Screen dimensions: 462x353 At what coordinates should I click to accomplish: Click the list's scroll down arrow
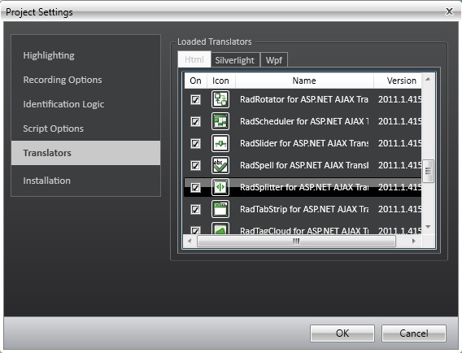pos(428,227)
